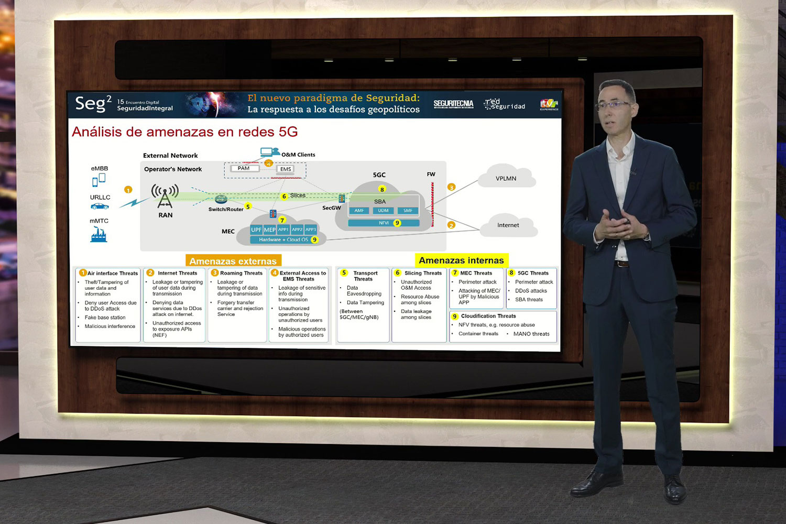Click the VPLMN cloud shape
This screenshot has height=524, width=786.
[x=507, y=177]
